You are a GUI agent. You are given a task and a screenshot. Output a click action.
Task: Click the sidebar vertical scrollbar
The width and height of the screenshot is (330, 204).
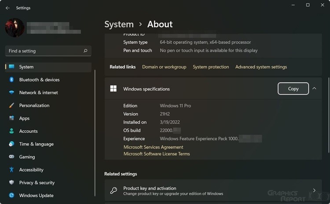click(x=95, y=133)
